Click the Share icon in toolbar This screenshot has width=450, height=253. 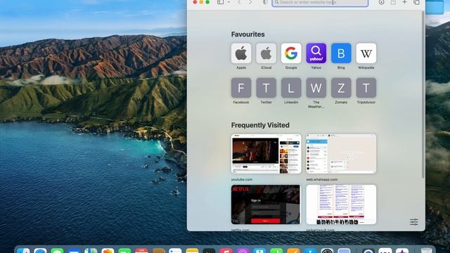(x=393, y=2)
